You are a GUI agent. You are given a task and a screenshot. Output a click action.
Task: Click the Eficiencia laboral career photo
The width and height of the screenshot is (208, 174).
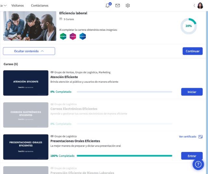pos(30,26)
